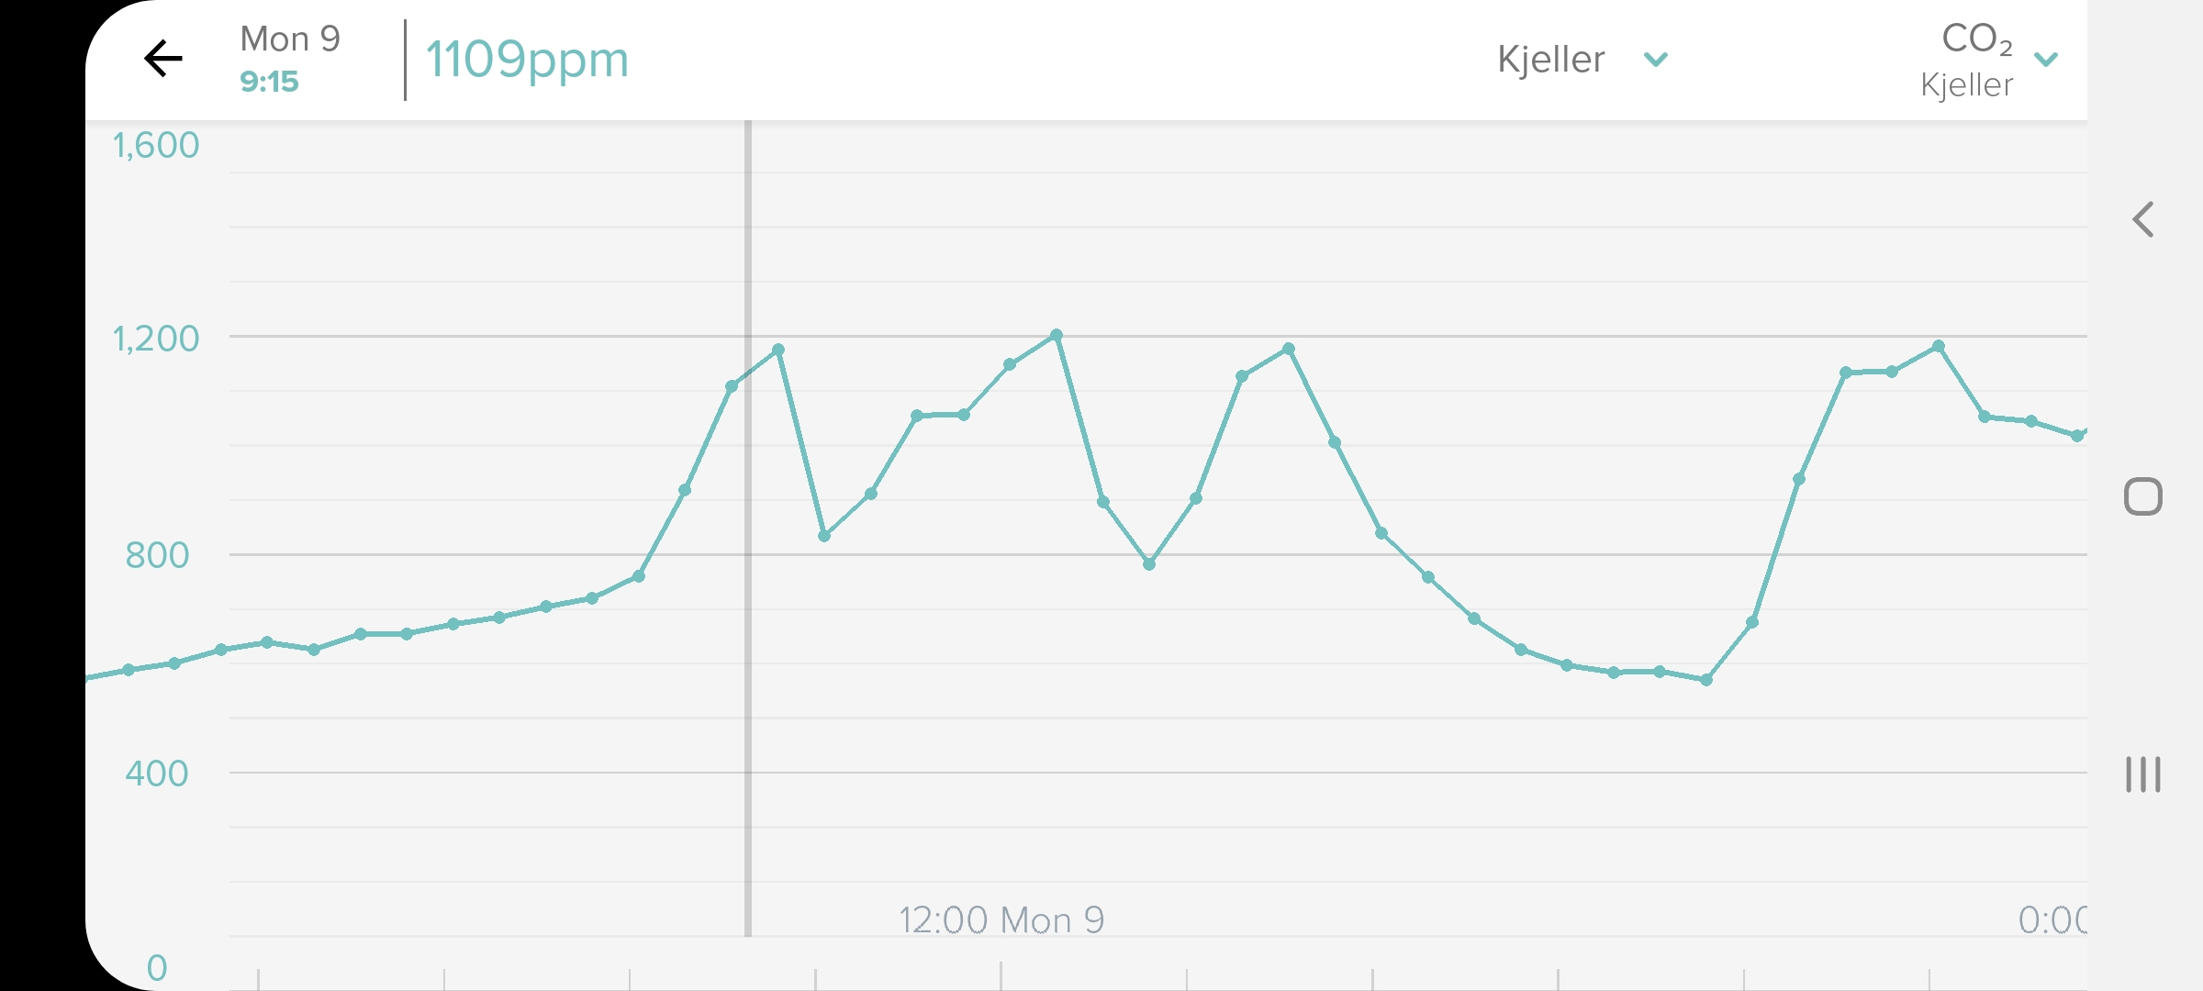Expand the Kjeller device dropdown chevron
This screenshot has width=2203, height=991.
1655,61
